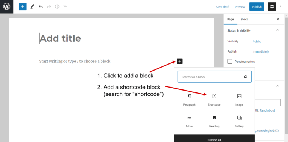The width and height of the screenshot is (288, 142).
Task: Collapse the permalink section chevron
Action: (x=278, y=86)
